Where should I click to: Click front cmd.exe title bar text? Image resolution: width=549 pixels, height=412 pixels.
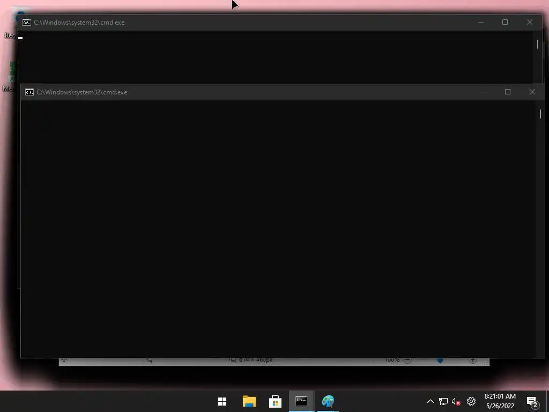tap(81, 92)
